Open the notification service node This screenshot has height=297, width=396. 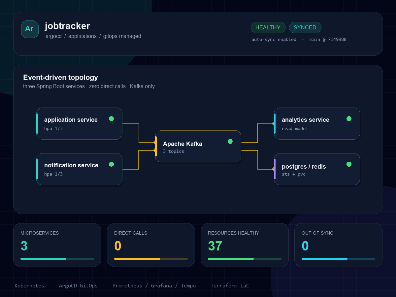tap(79, 169)
